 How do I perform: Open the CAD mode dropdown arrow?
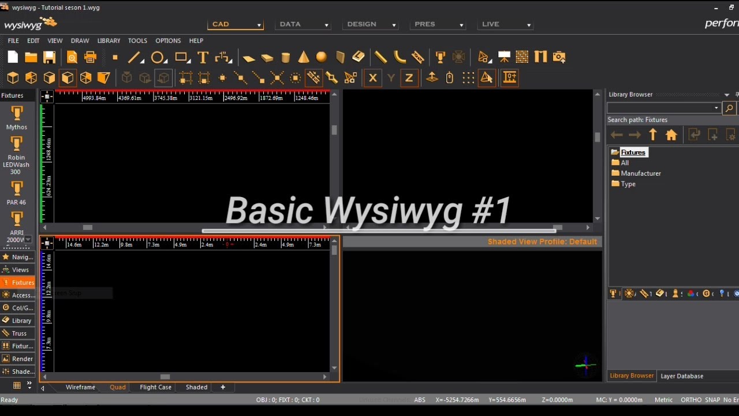click(259, 25)
